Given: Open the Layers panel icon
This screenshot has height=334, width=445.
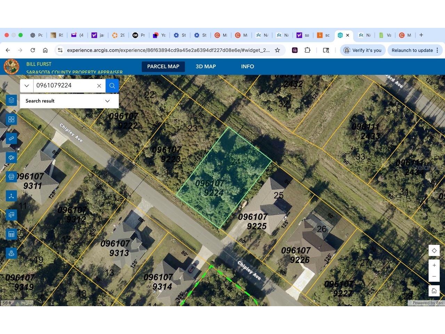Looking at the screenshot, I should pyautogui.click(x=11, y=100).
